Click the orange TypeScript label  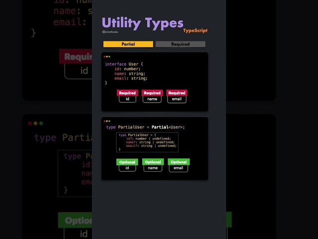click(195, 30)
